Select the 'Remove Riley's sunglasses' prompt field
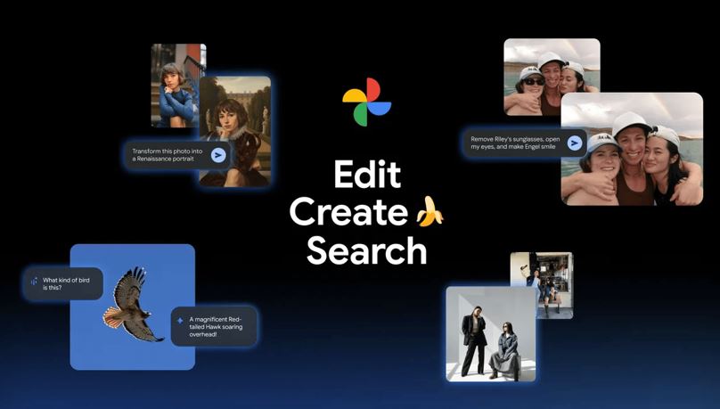The width and height of the screenshot is (720, 409). pos(525,143)
